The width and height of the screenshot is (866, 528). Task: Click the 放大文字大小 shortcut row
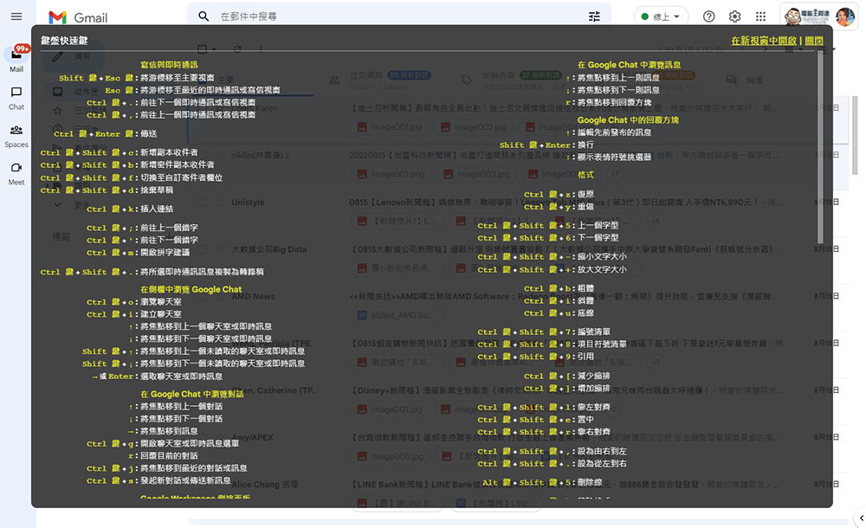point(553,269)
